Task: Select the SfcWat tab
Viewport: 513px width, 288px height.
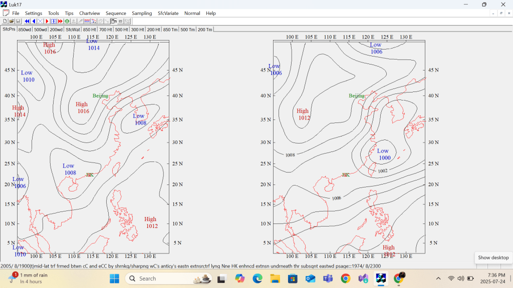Action: click(x=73, y=29)
